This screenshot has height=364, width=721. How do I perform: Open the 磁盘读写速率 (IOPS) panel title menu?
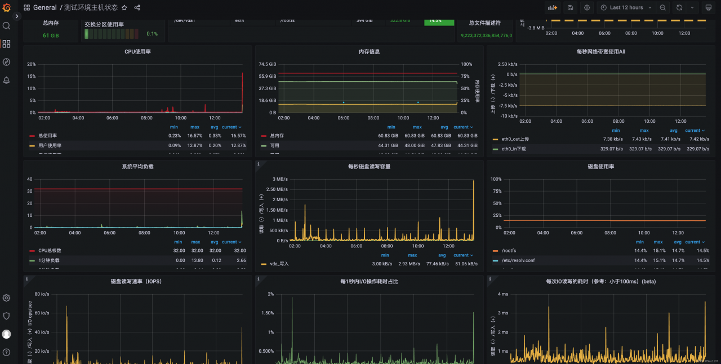[x=137, y=281]
